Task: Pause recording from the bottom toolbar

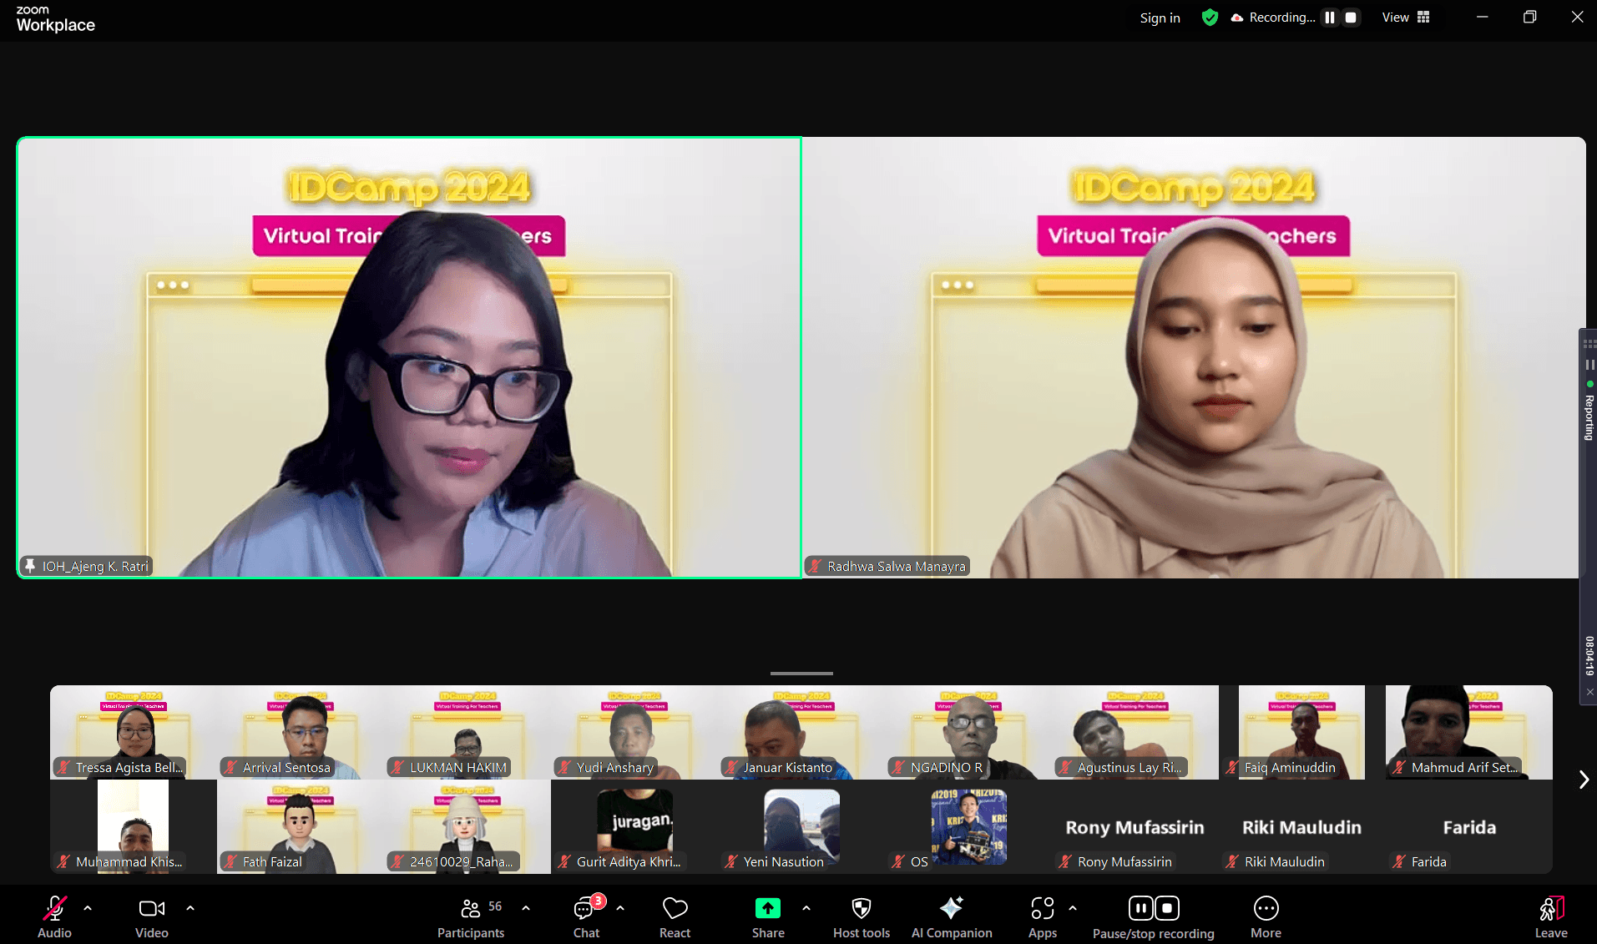Action: 1140,908
